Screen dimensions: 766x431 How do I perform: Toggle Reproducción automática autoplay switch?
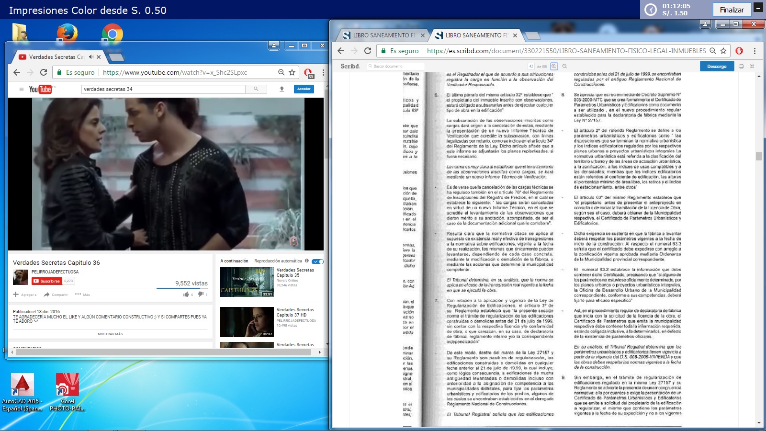[317, 261]
